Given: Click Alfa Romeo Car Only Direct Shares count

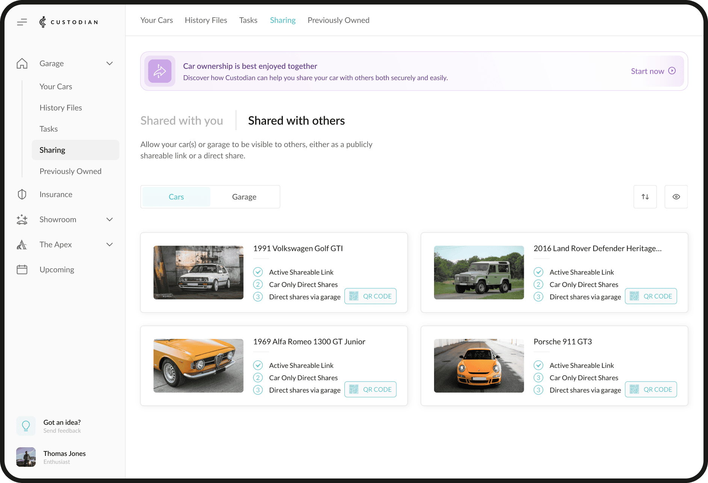Looking at the screenshot, I should [258, 378].
